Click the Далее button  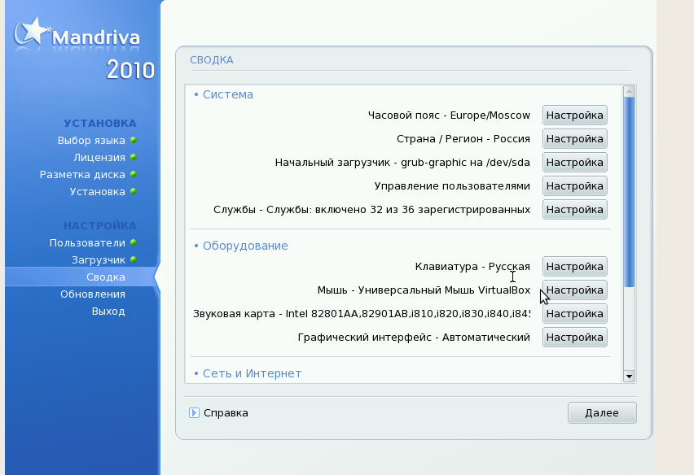(x=602, y=412)
